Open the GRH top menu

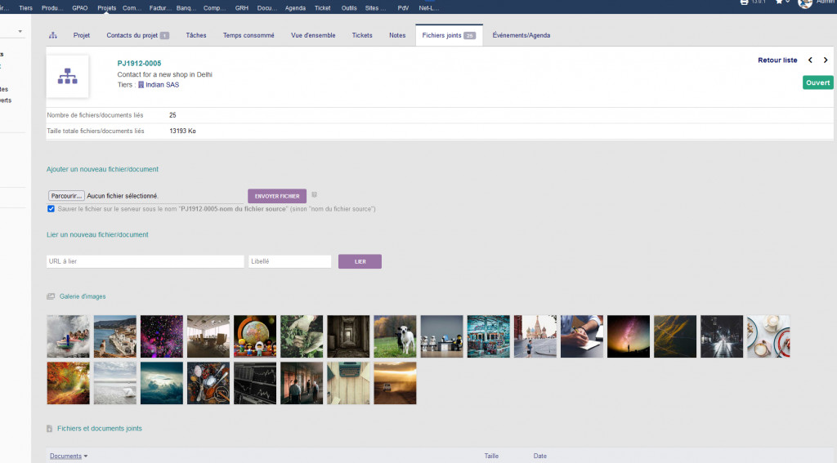click(x=242, y=8)
